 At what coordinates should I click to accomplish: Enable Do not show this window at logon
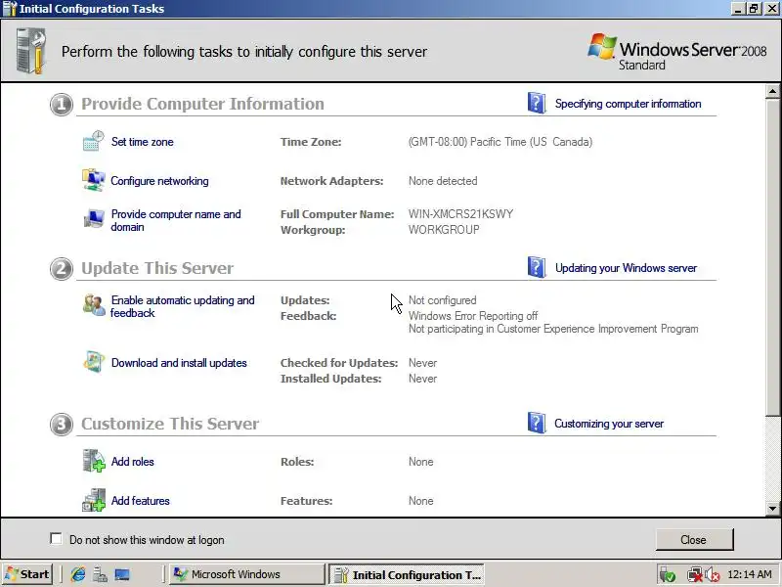click(x=57, y=539)
